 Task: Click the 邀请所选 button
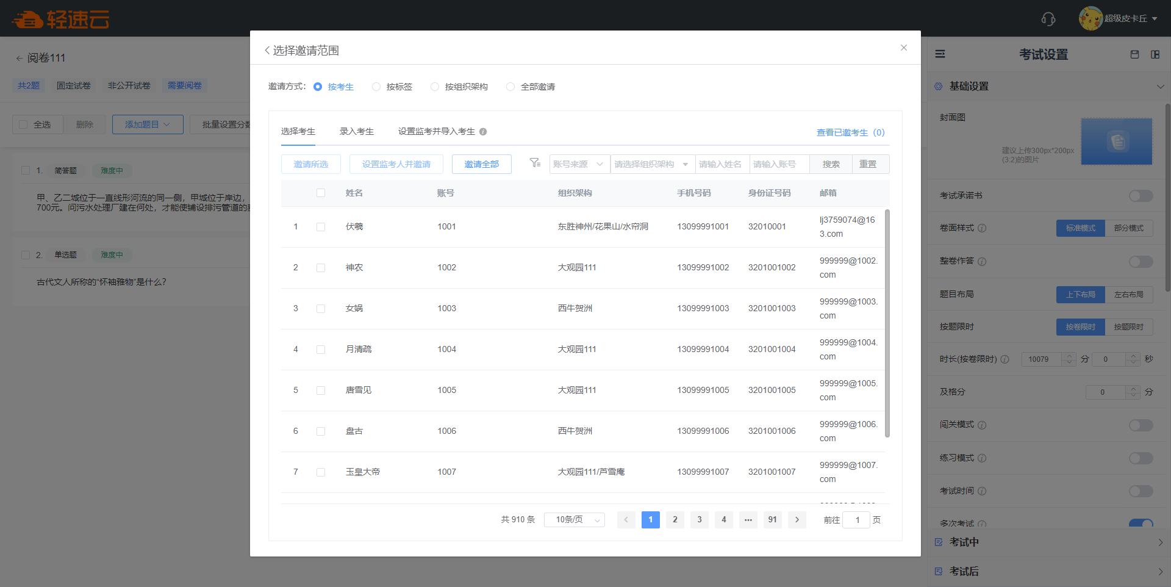(311, 164)
